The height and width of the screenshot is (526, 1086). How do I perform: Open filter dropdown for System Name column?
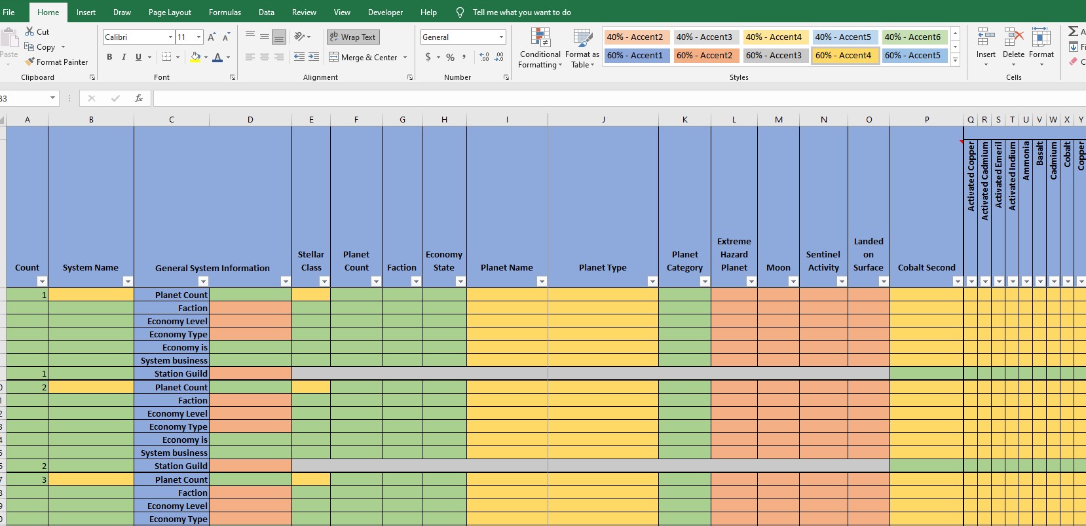(x=128, y=281)
